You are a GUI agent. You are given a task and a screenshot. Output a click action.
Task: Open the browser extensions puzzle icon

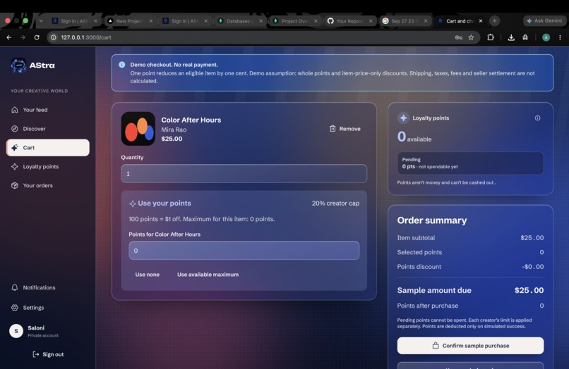click(491, 37)
